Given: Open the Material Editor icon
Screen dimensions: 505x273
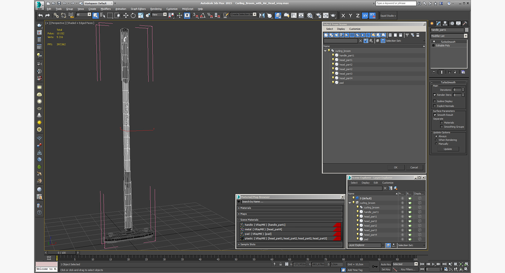Looking at the screenshot, I should 310,15.
